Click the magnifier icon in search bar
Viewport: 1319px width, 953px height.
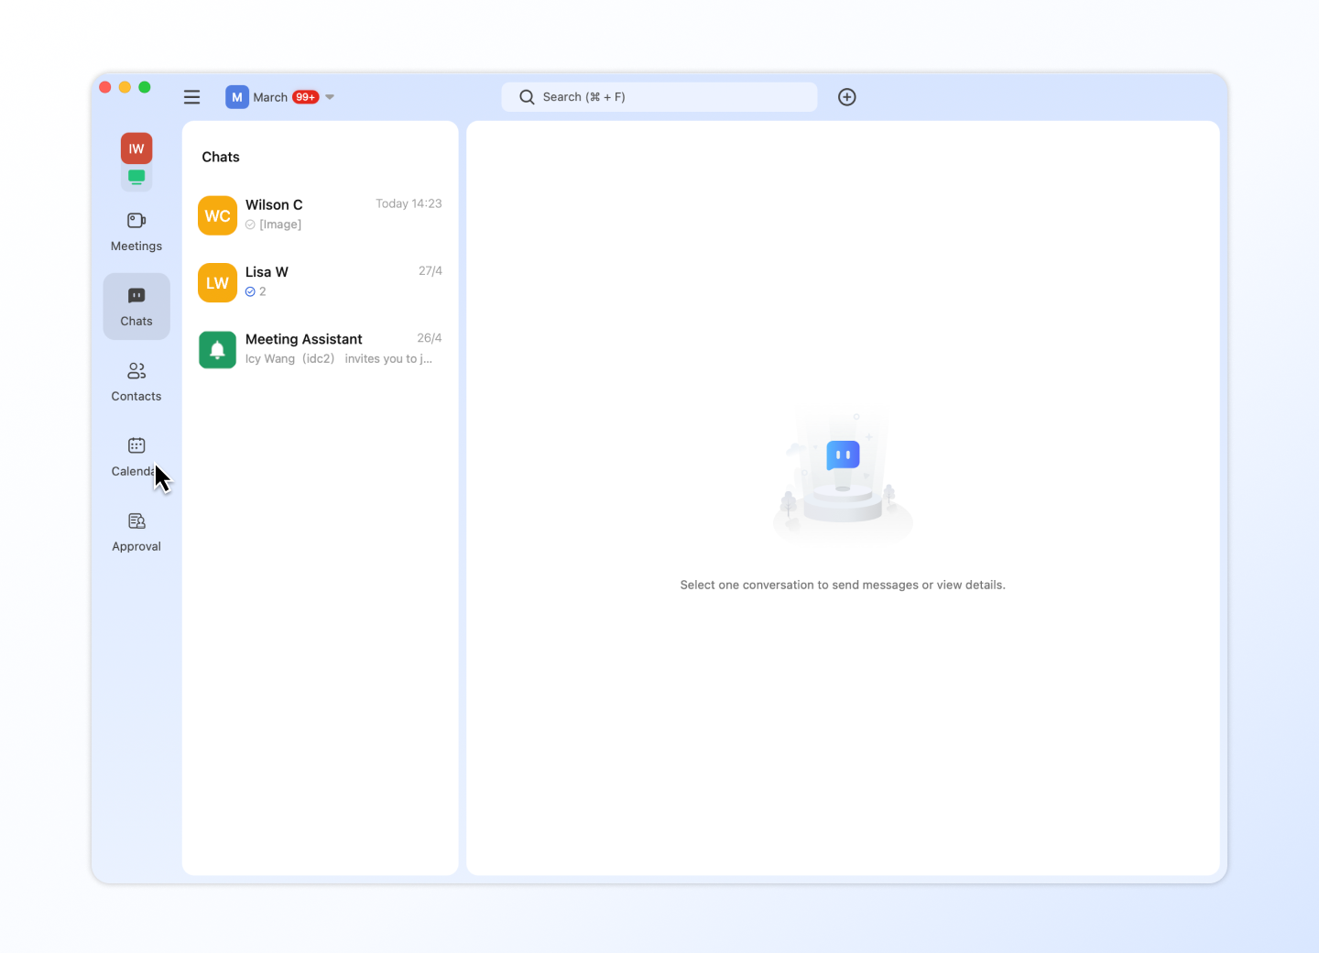coord(527,97)
